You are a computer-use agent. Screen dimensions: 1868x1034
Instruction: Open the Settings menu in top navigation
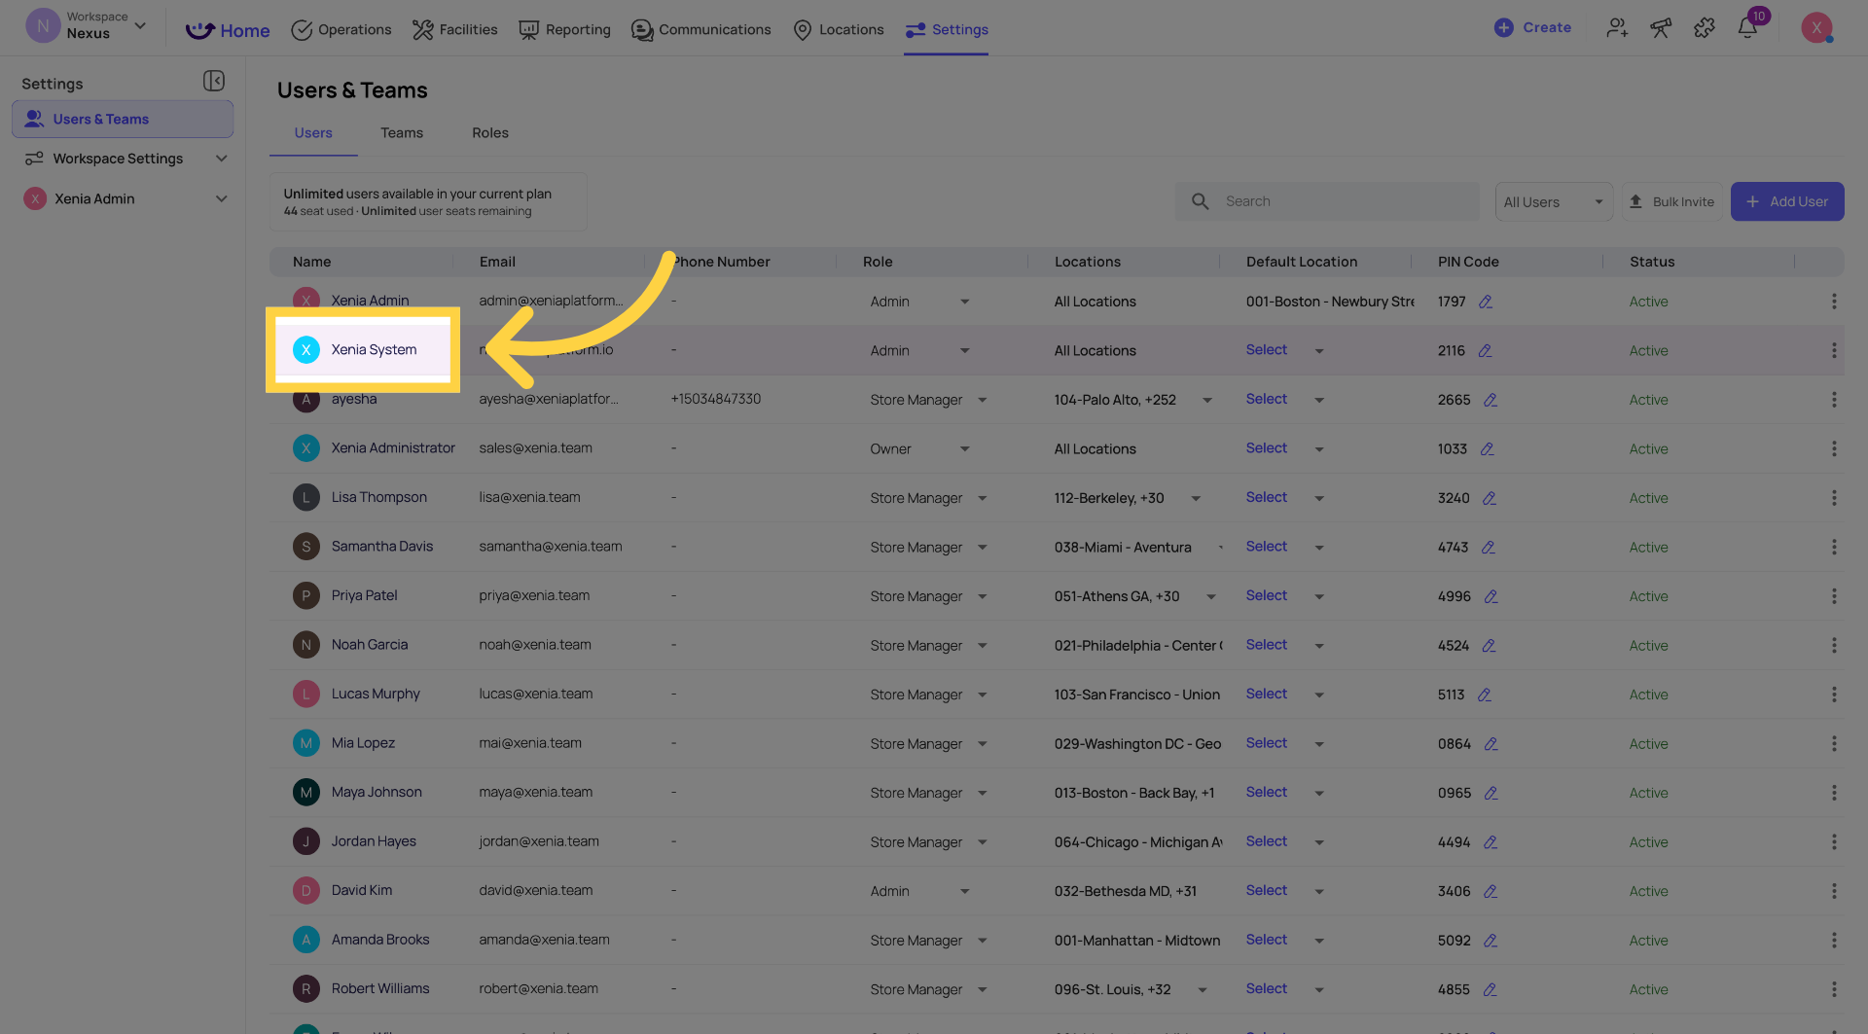(x=946, y=30)
